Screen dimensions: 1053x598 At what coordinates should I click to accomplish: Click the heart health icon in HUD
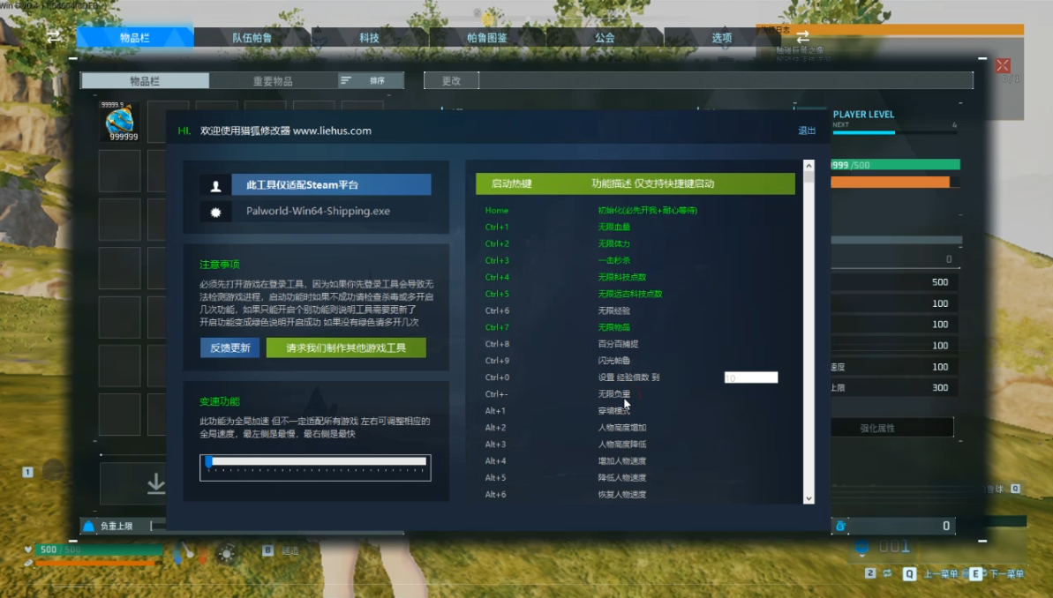coord(28,549)
